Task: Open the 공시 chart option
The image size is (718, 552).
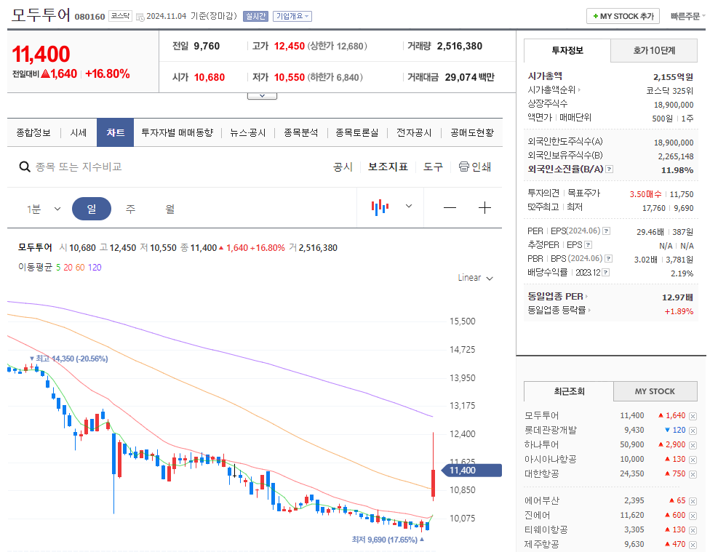Action: point(343,167)
